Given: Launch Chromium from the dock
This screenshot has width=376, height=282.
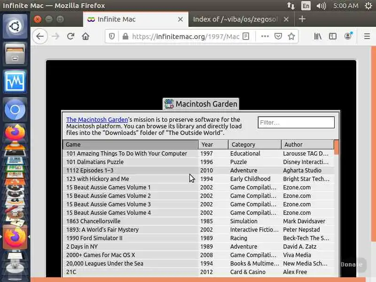Looking at the screenshot, I should tap(15, 110).
